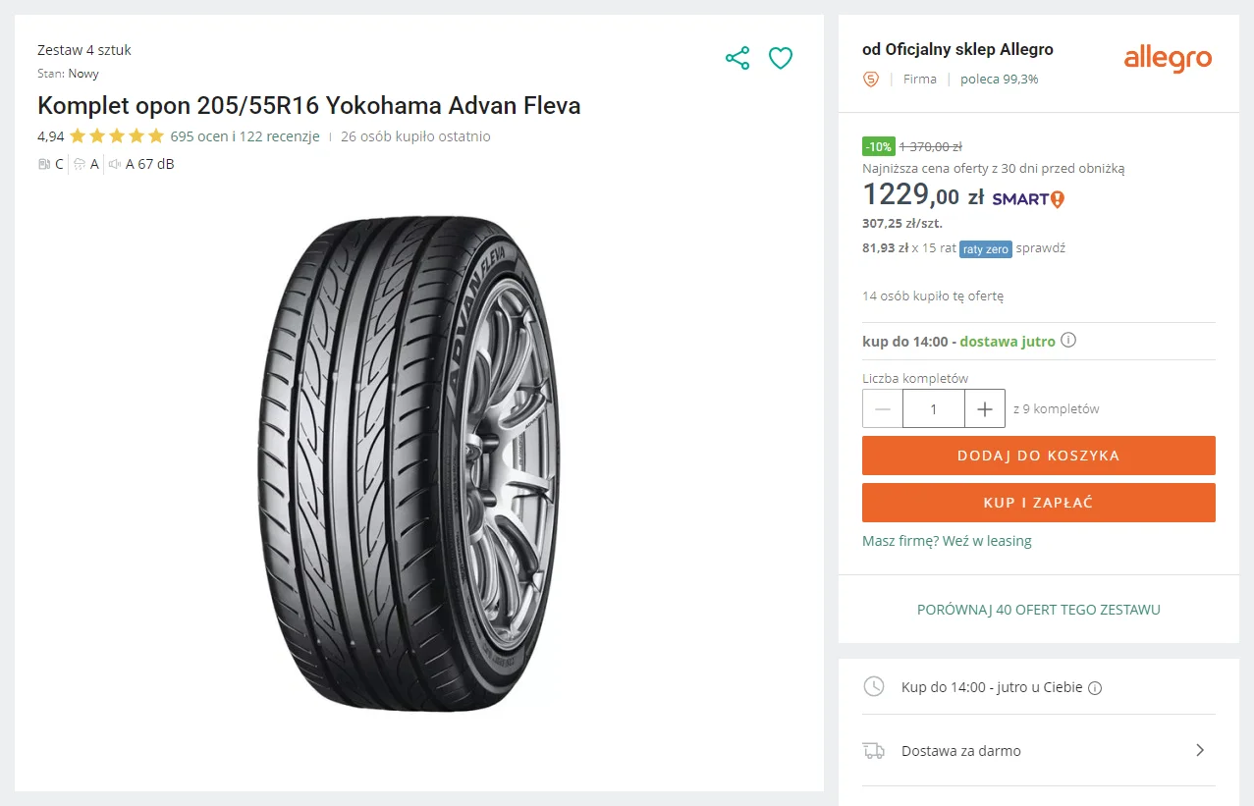Click the Allegro logo

click(1168, 59)
